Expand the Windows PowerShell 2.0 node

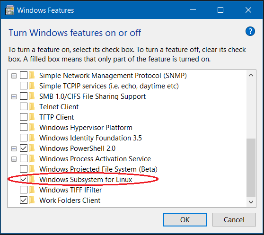click(14, 148)
